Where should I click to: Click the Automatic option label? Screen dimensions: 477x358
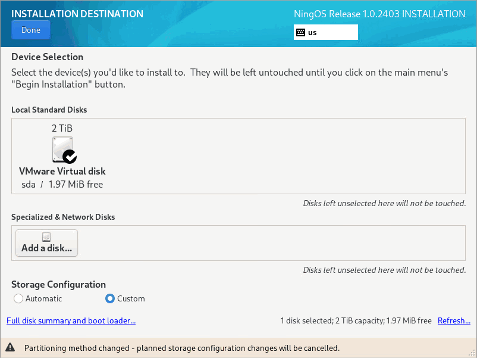[x=43, y=298]
